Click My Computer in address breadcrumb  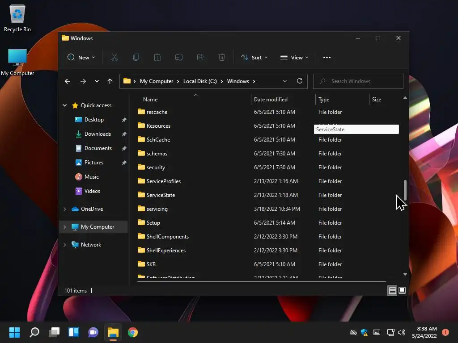coord(156,81)
